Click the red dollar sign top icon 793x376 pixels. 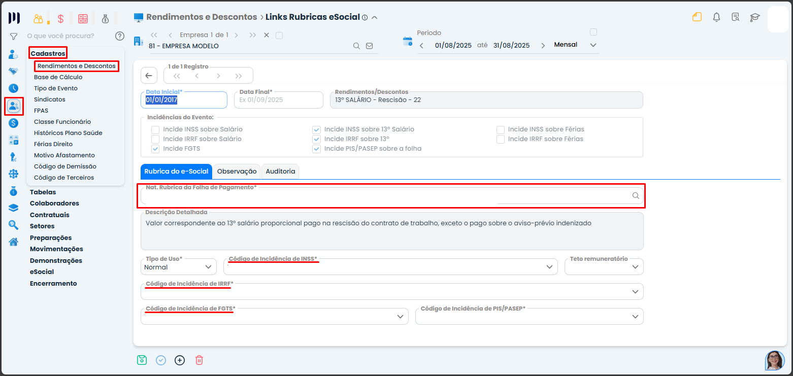tap(60, 19)
